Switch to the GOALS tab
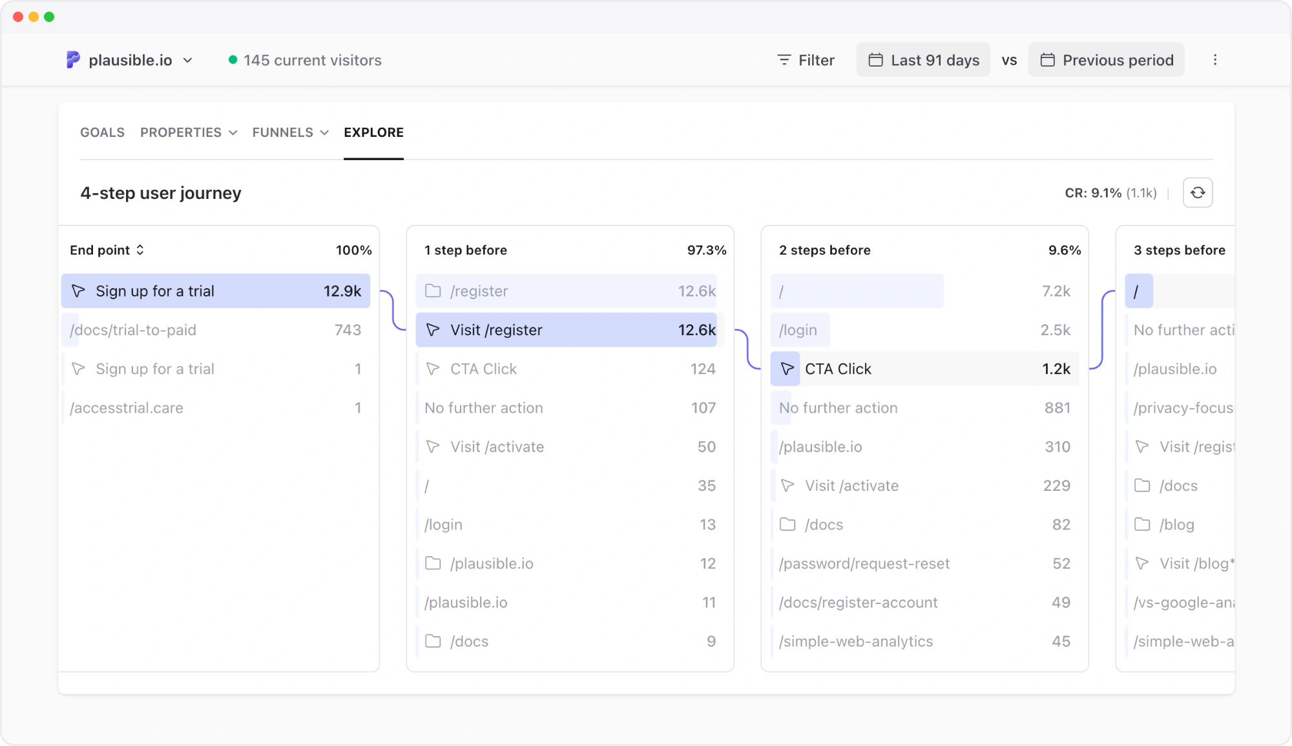The image size is (1292, 746). click(102, 132)
